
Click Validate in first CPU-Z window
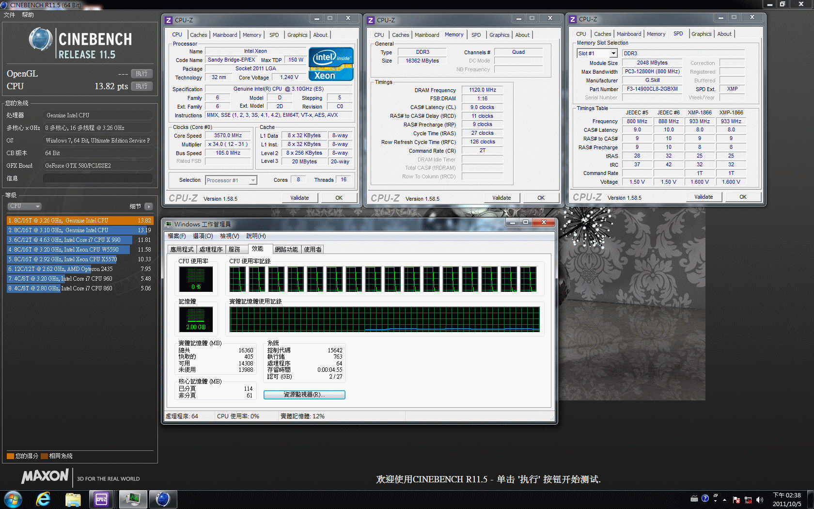299,198
